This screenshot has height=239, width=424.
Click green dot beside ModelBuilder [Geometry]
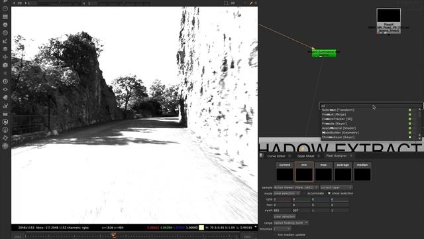409,133
